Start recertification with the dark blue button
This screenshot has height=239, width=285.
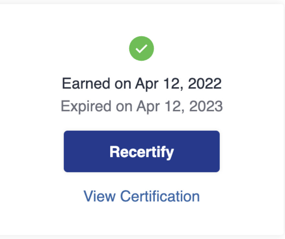tap(142, 151)
